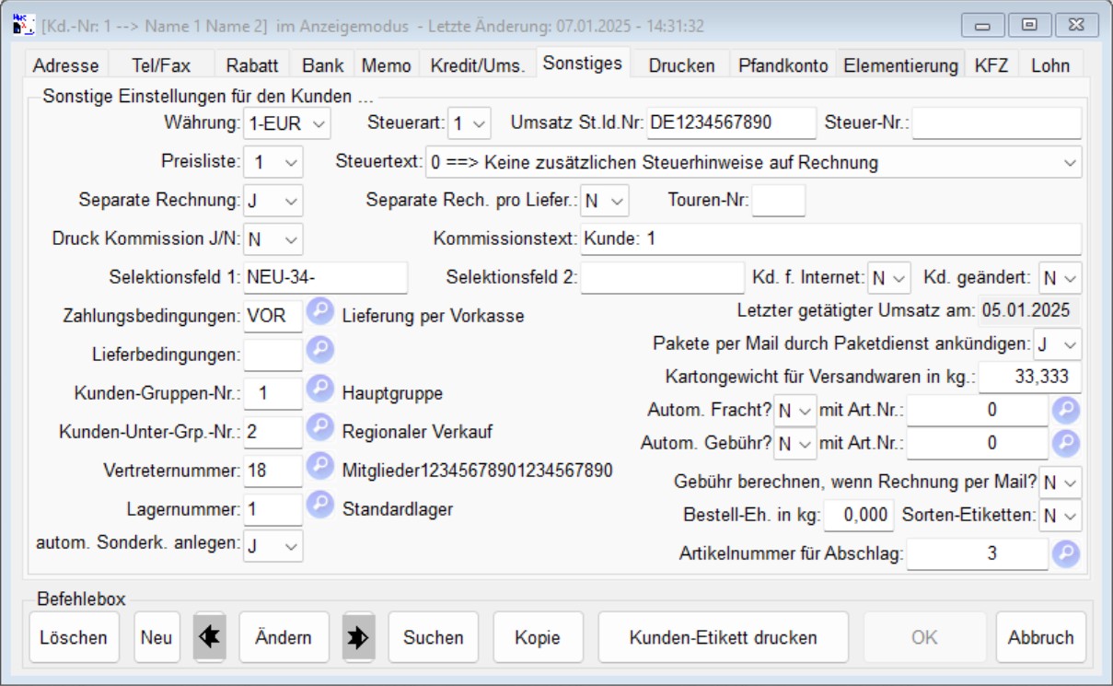Click the Kommissionstext input field
This screenshot has height=686, width=1113.
click(x=829, y=238)
